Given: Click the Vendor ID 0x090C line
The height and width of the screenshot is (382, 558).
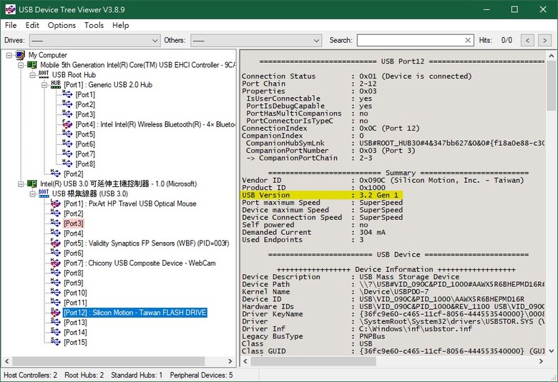Looking at the screenshot, I should coord(383,181).
